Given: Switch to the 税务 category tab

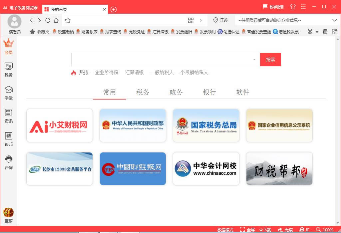Looking at the screenshot, I should tap(143, 92).
